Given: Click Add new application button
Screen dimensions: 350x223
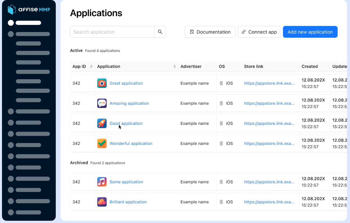Looking at the screenshot, I should click(x=310, y=32).
